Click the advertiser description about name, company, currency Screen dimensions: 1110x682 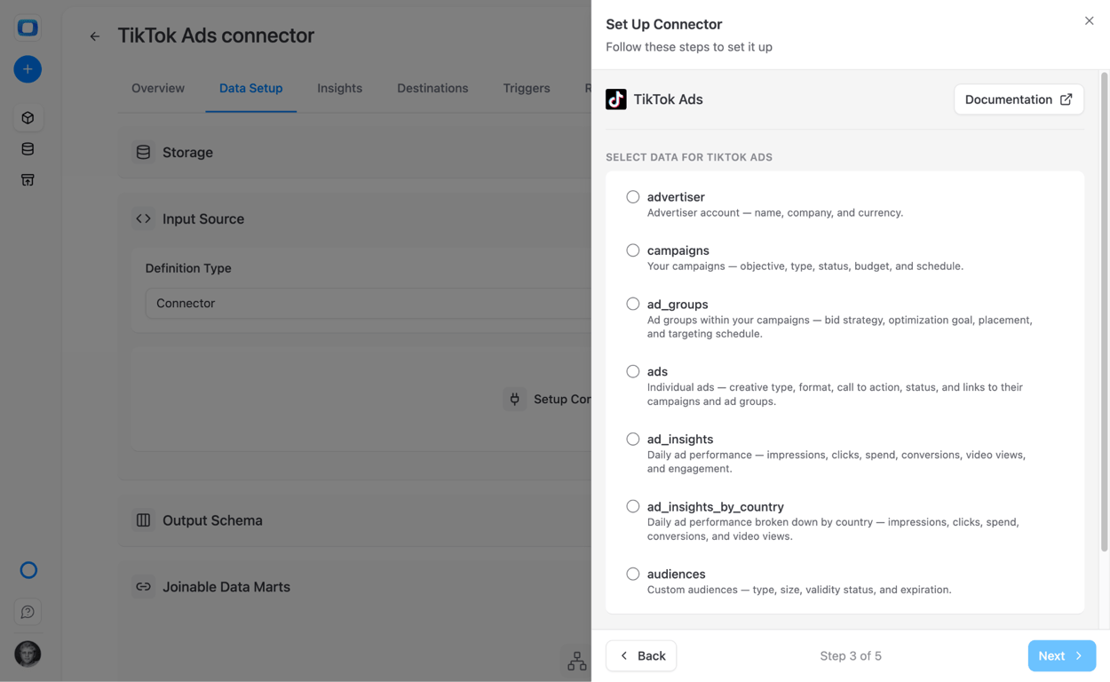(x=775, y=213)
